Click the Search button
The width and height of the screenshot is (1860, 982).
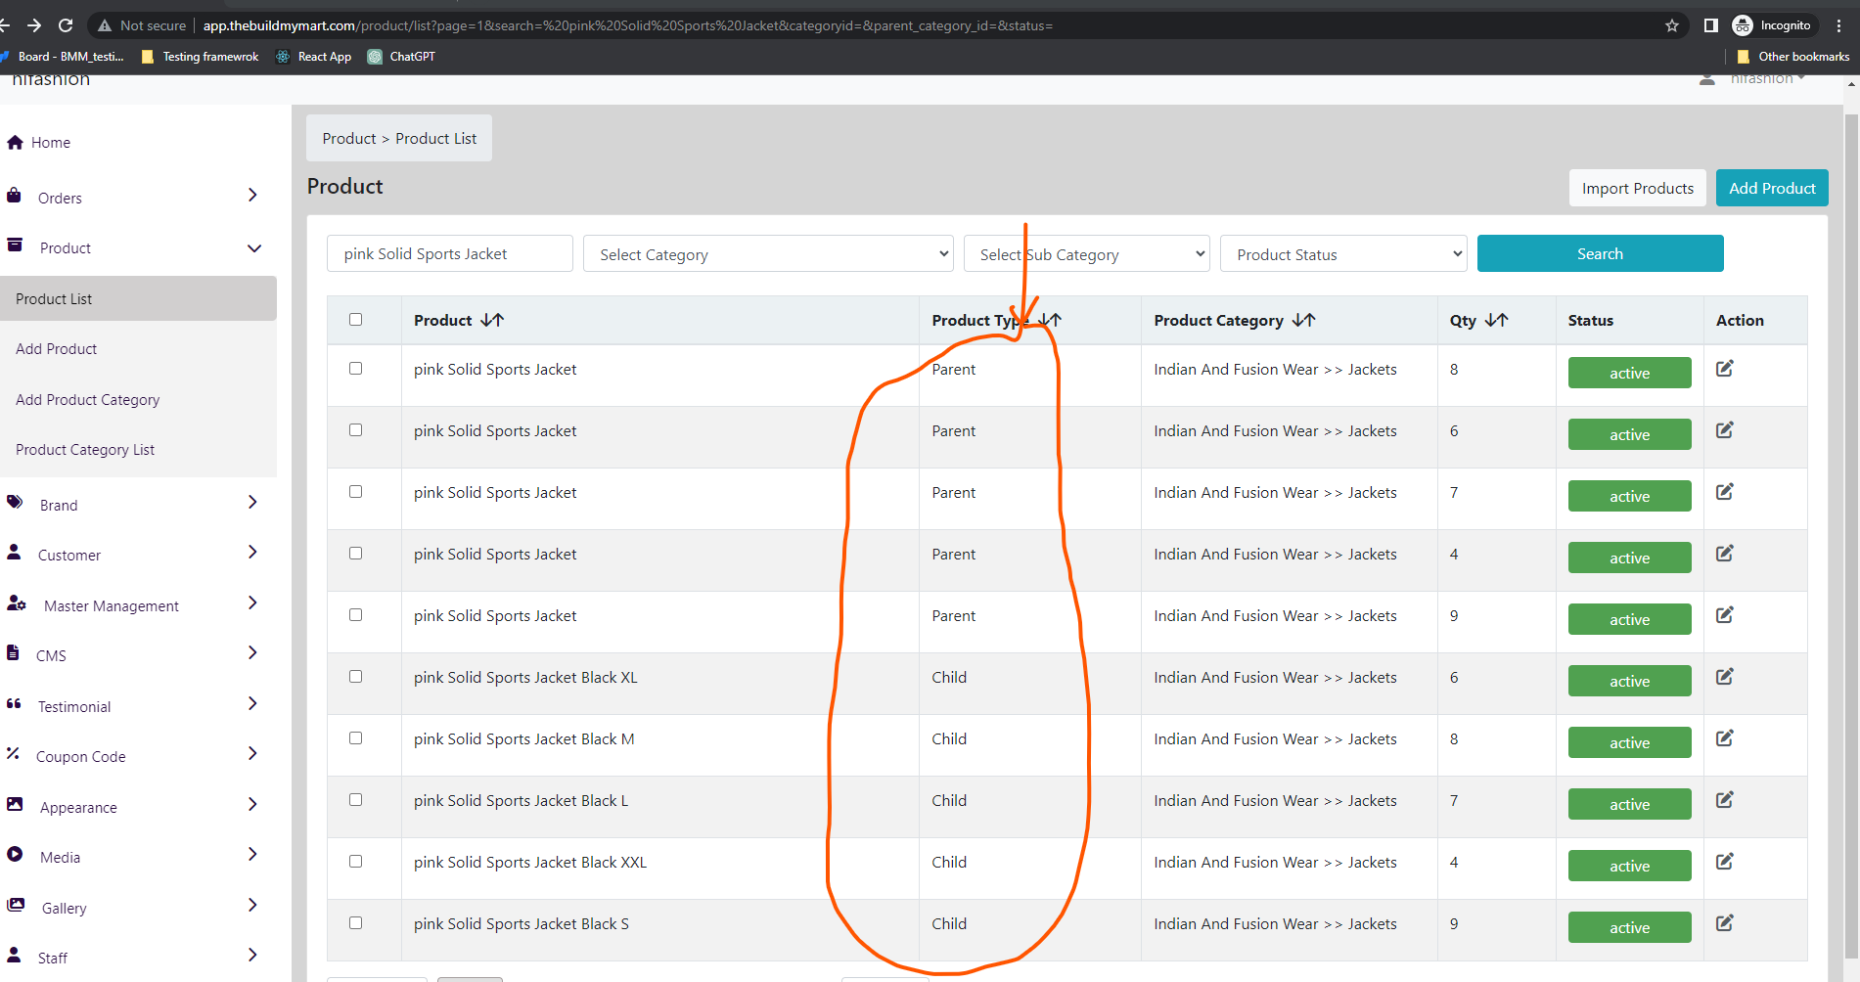[x=1600, y=253]
